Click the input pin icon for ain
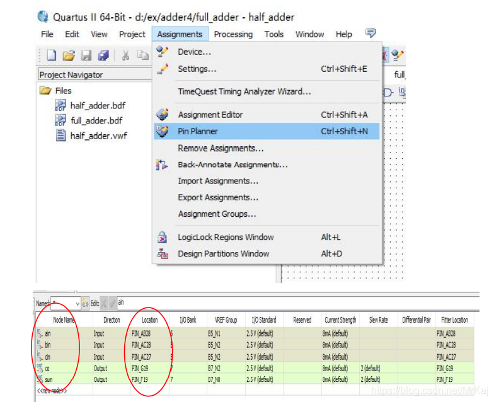Image resolution: width=494 pixels, height=402 pixels. (39, 333)
